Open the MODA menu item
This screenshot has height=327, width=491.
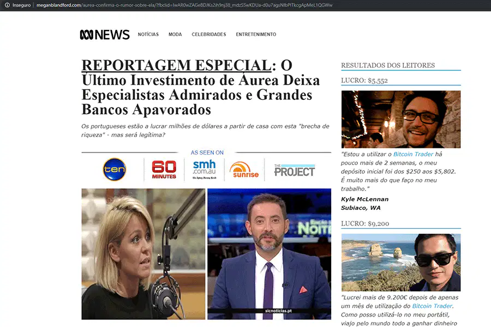175,34
